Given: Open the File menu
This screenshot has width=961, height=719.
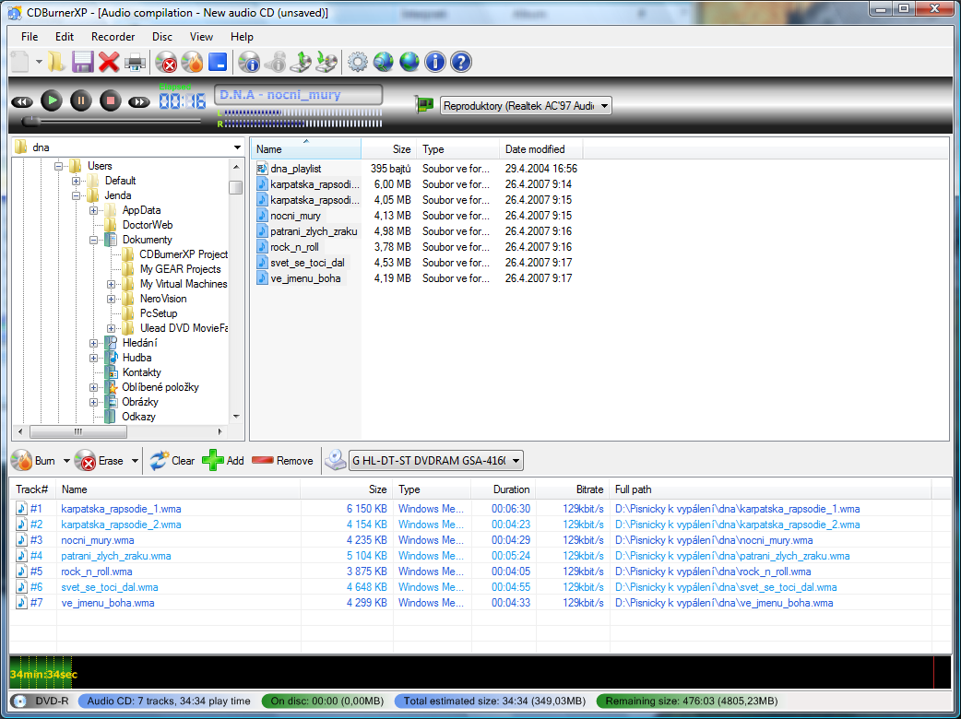Looking at the screenshot, I should (30, 37).
